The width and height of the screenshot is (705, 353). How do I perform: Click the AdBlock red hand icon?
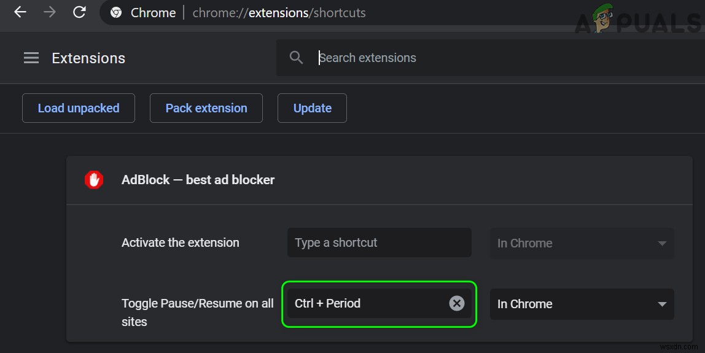pyautogui.click(x=94, y=180)
